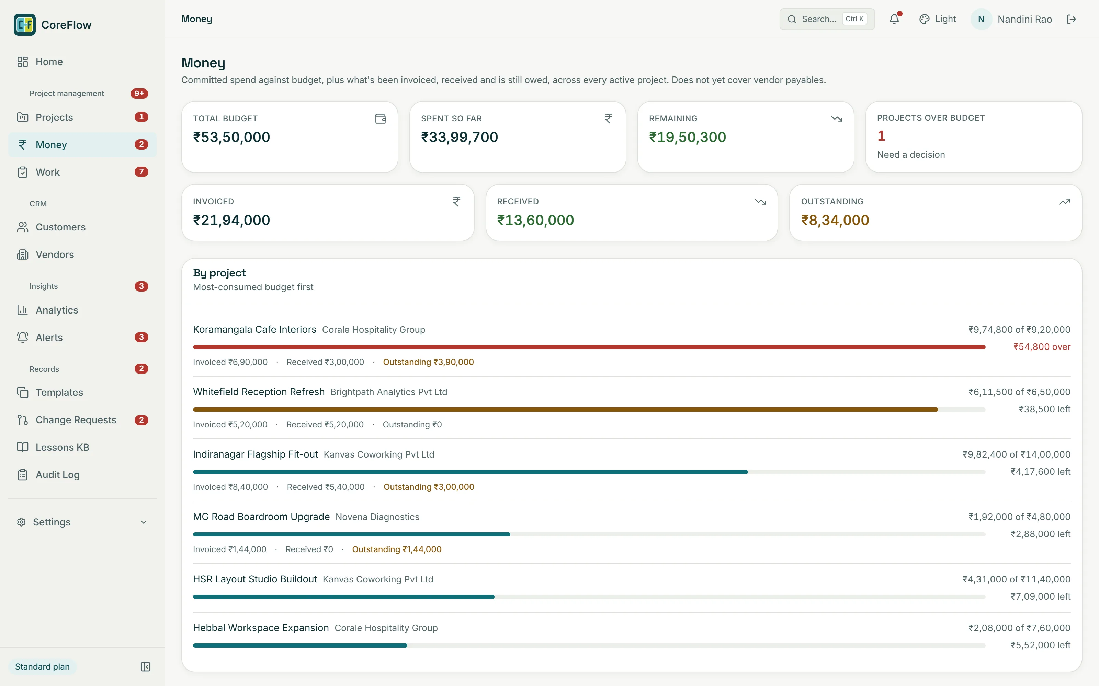This screenshot has width=1099, height=686.
Task: Click Outstanding ₹3,90,000 text
Action: pos(428,362)
